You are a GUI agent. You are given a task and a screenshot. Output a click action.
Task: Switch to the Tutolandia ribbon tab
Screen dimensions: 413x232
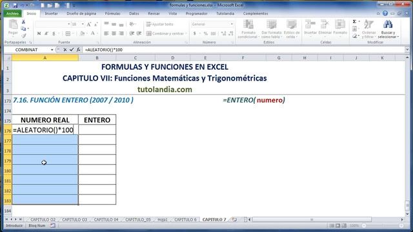click(x=225, y=14)
